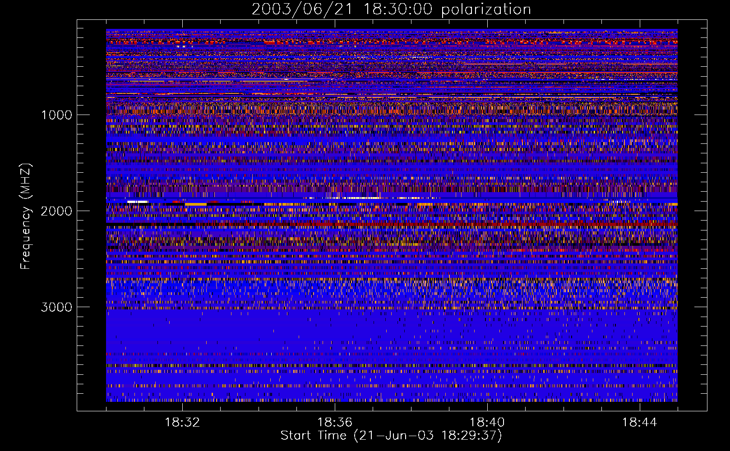Click the plot title '2003/06/21 18:30:00 polarization'
This screenshot has width=730, height=451.
click(391, 9)
